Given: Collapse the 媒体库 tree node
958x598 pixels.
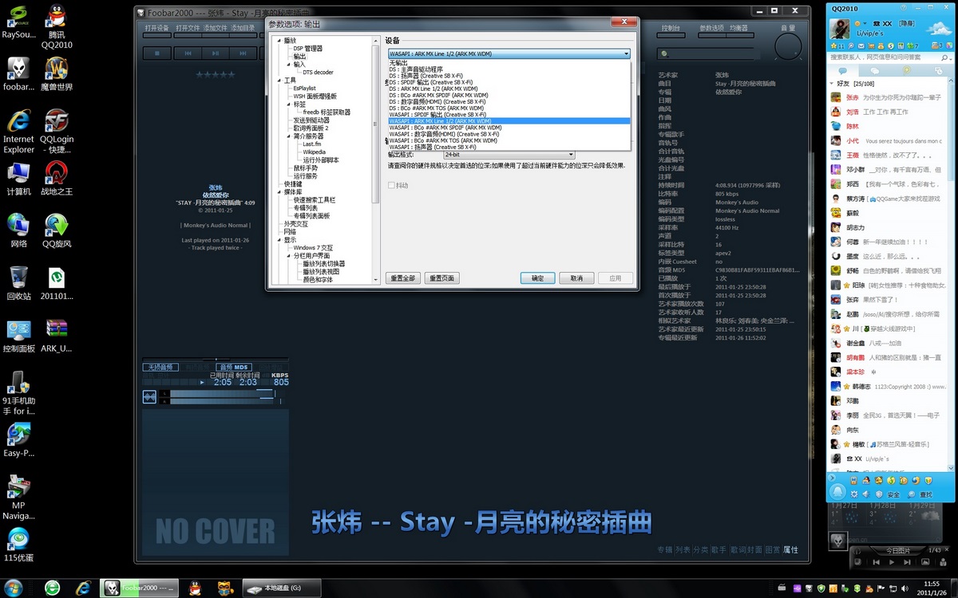Looking at the screenshot, I should tap(279, 192).
